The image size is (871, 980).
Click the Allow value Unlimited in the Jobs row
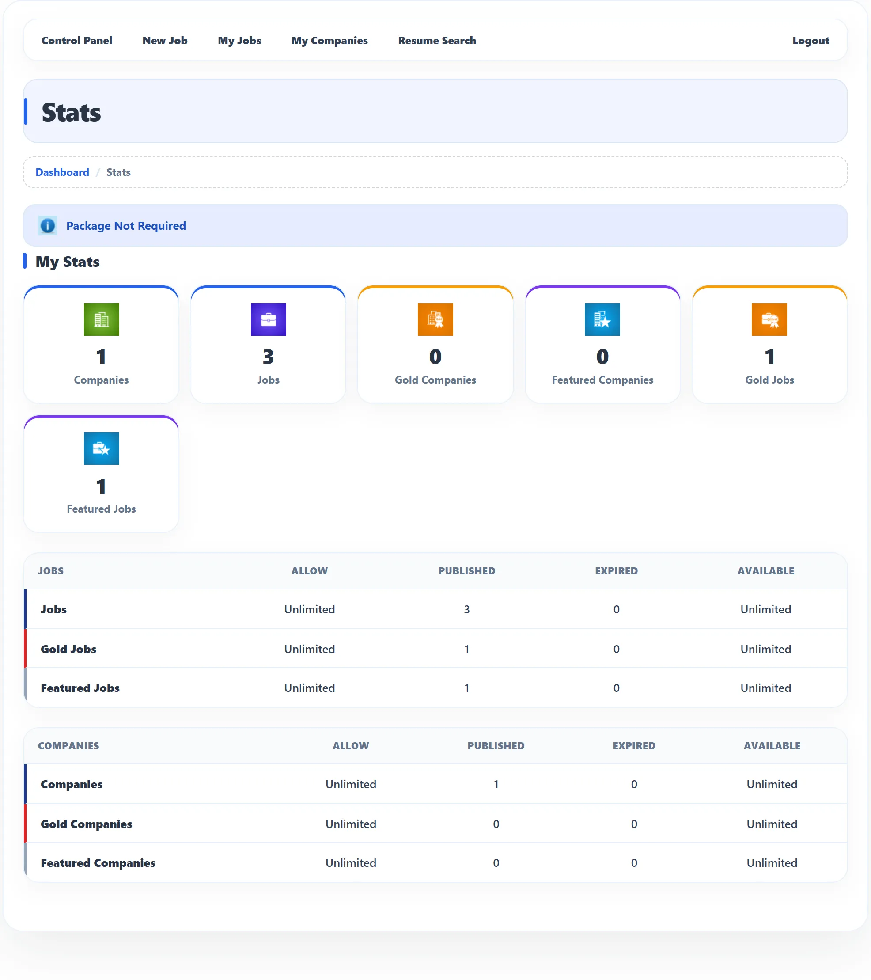pos(309,609)
